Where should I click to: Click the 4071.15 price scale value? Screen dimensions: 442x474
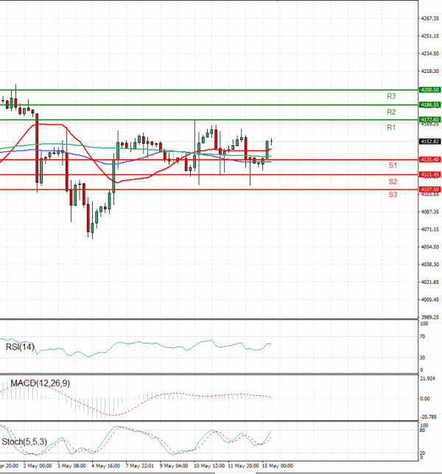(x=430, y=230)
